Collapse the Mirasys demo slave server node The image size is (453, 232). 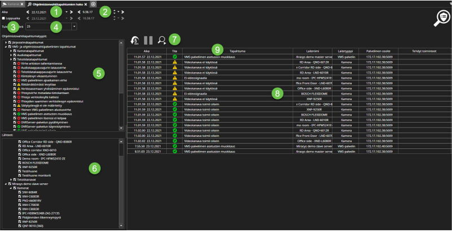(5, 184)
